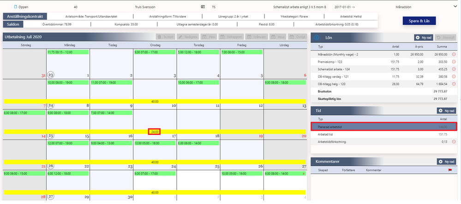The image size is (461, 204).
Task: Open the Anställningskontrakt tab label
Action: [25, 17]
